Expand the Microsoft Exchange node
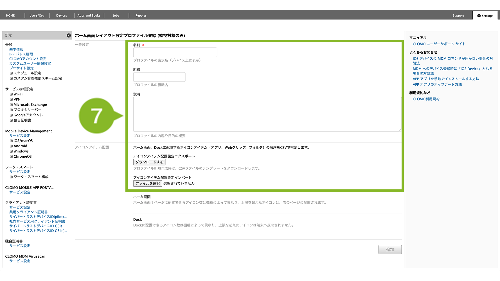This screenshot has width=500, height=281. tap(12, 105)
